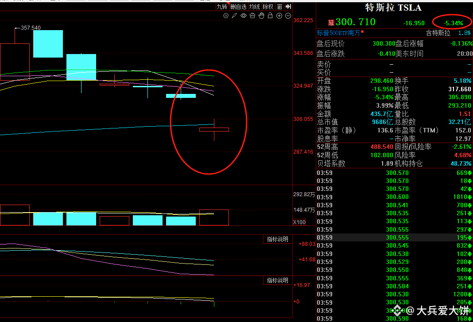Select tick row 300.530 volume 1200
The width and height of the screenshot is (473, 322).
pyautogui.click(x=394, y=294)
